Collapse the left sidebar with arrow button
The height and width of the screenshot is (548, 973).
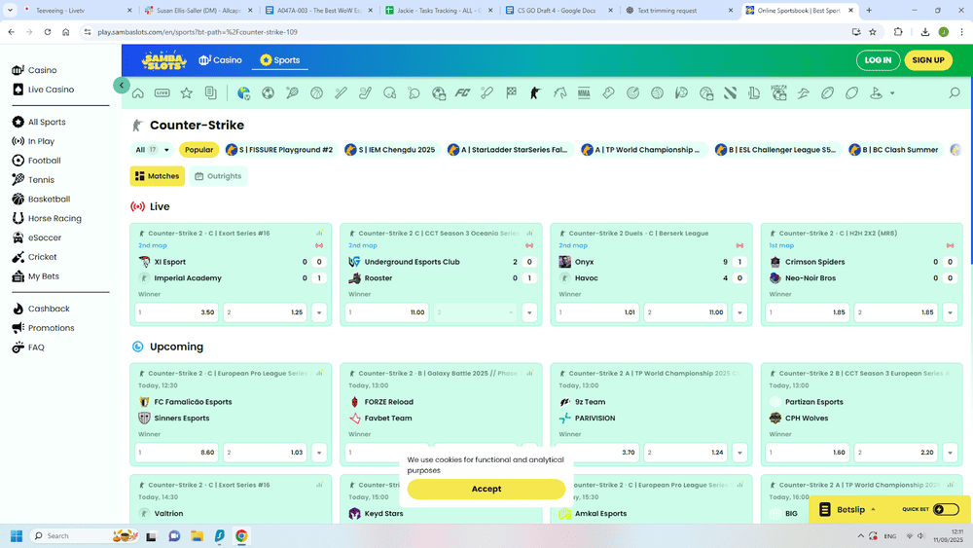tap(122, 85)
